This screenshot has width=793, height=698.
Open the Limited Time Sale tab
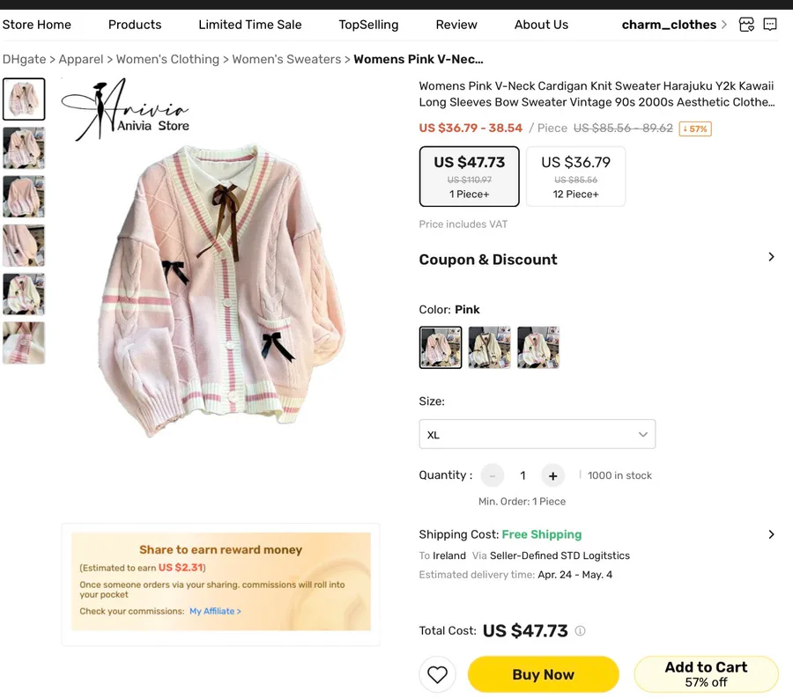point(250,25)
